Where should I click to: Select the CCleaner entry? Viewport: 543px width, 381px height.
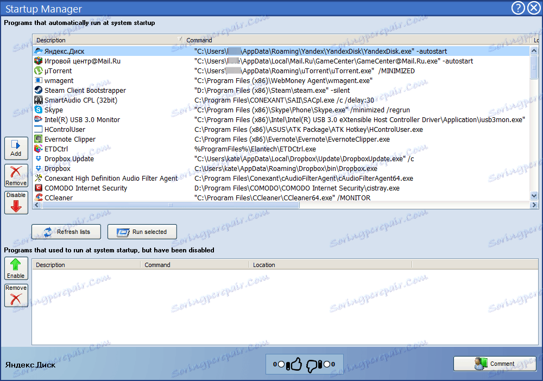281,197
